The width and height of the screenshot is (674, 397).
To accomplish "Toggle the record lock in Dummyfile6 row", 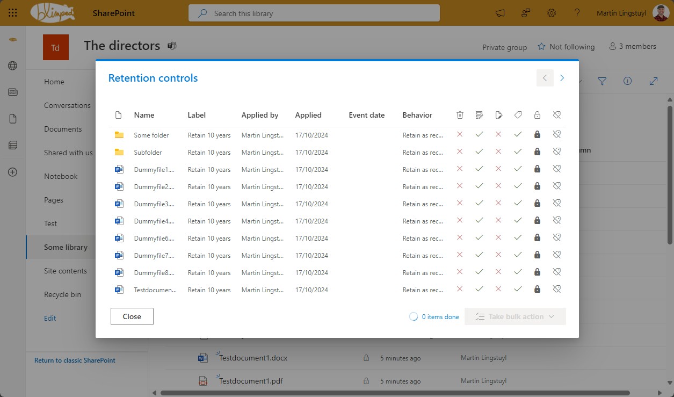I will (x=537, y=238).
